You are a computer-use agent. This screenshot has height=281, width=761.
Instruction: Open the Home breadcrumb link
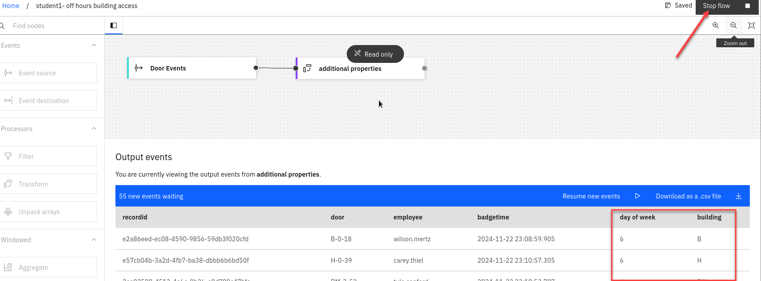[11, 6]
